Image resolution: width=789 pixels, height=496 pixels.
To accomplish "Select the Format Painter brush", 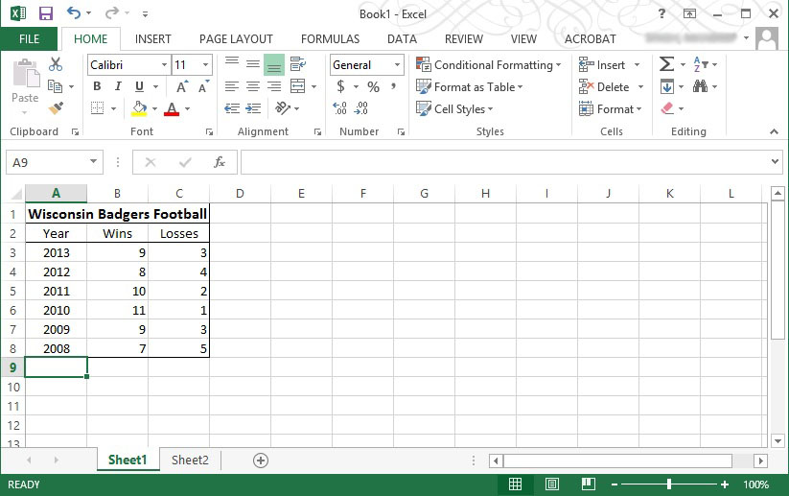I will click(56, 108).
